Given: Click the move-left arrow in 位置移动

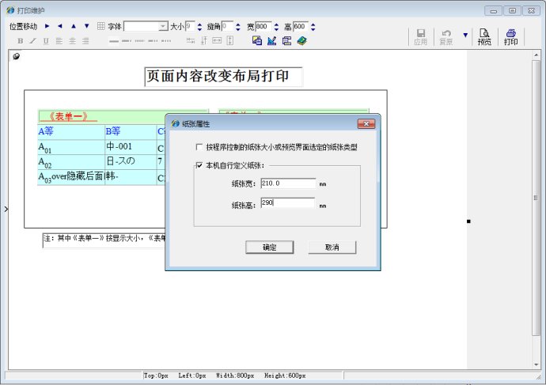Looking at the screenshot, I should click(60, 26).
